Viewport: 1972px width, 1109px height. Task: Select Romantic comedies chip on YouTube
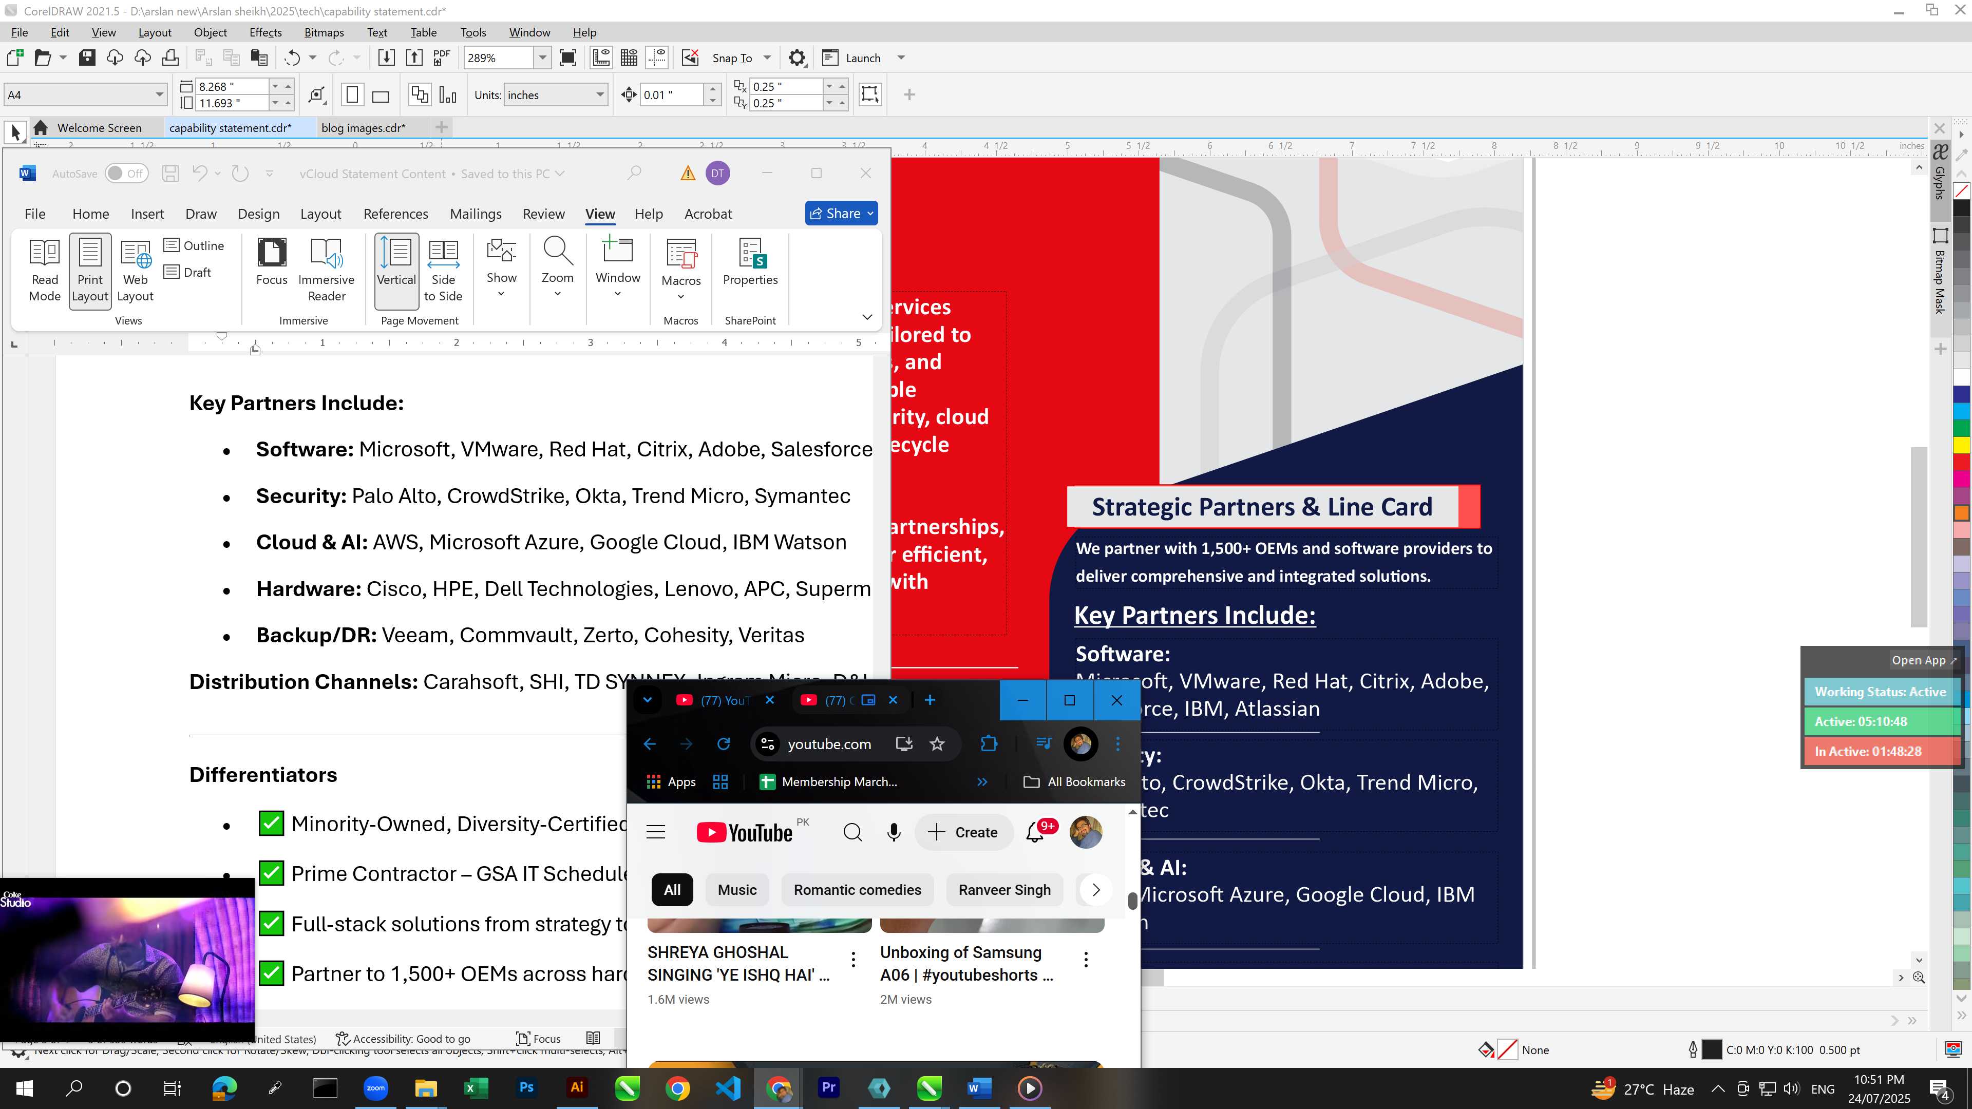coord(858,889)
